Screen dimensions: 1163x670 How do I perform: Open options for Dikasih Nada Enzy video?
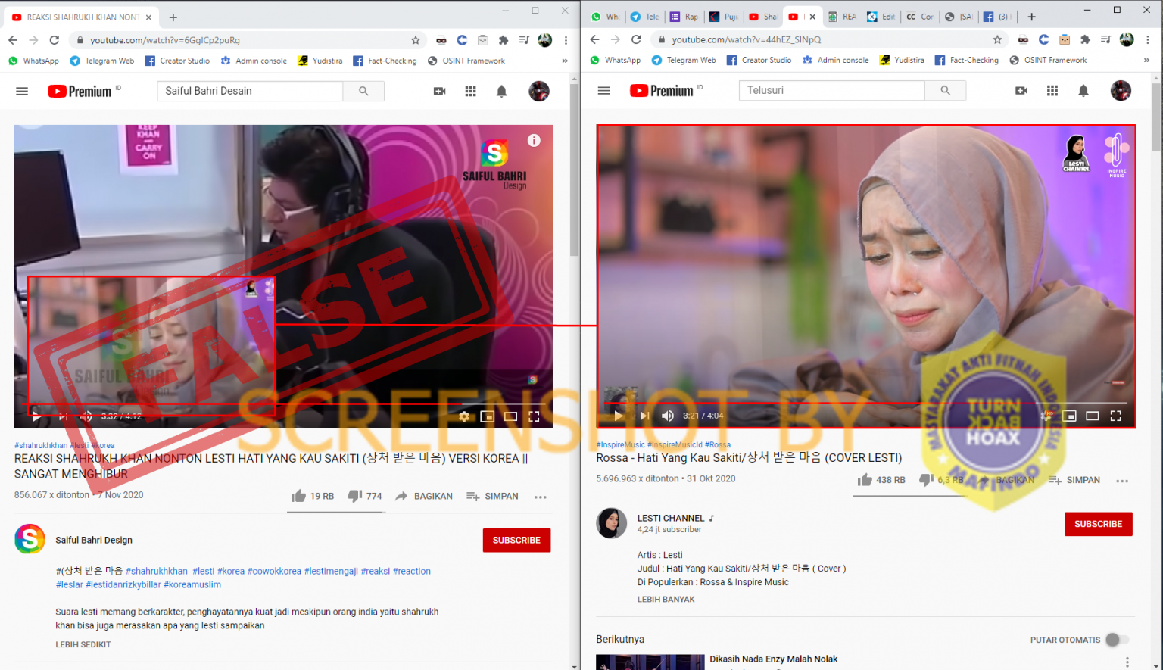(1127, 662)
